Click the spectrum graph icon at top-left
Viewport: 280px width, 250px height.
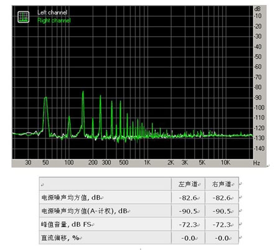(x=23, y=17)
